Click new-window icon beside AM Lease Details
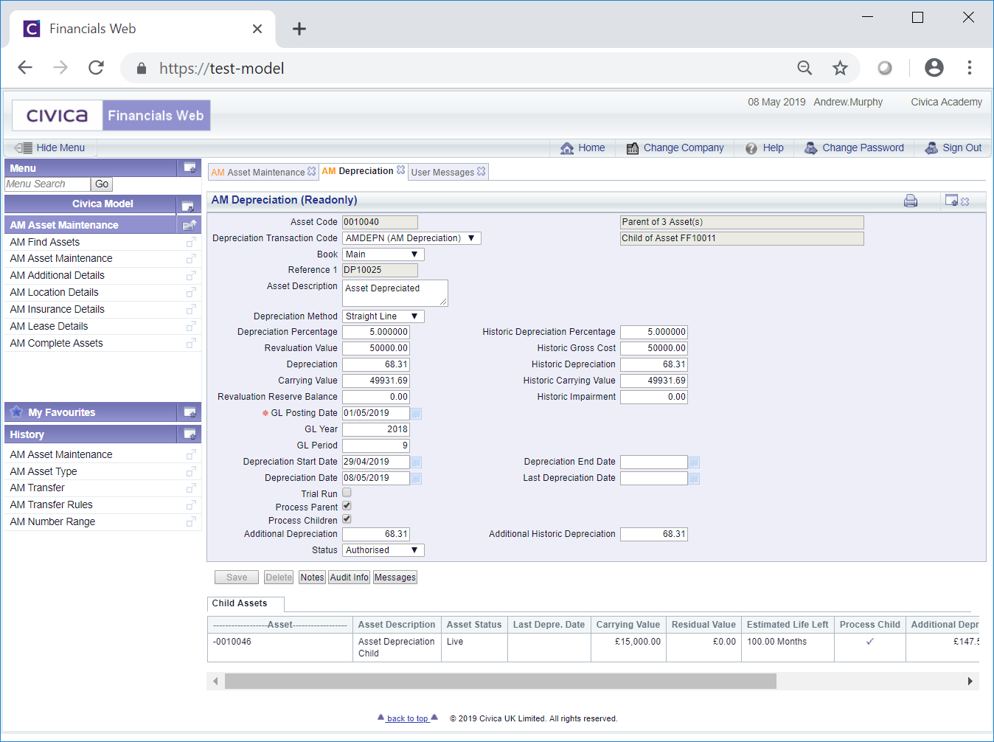Image resolution: width=994 pixels, height=742 pixels. [191, 327]
